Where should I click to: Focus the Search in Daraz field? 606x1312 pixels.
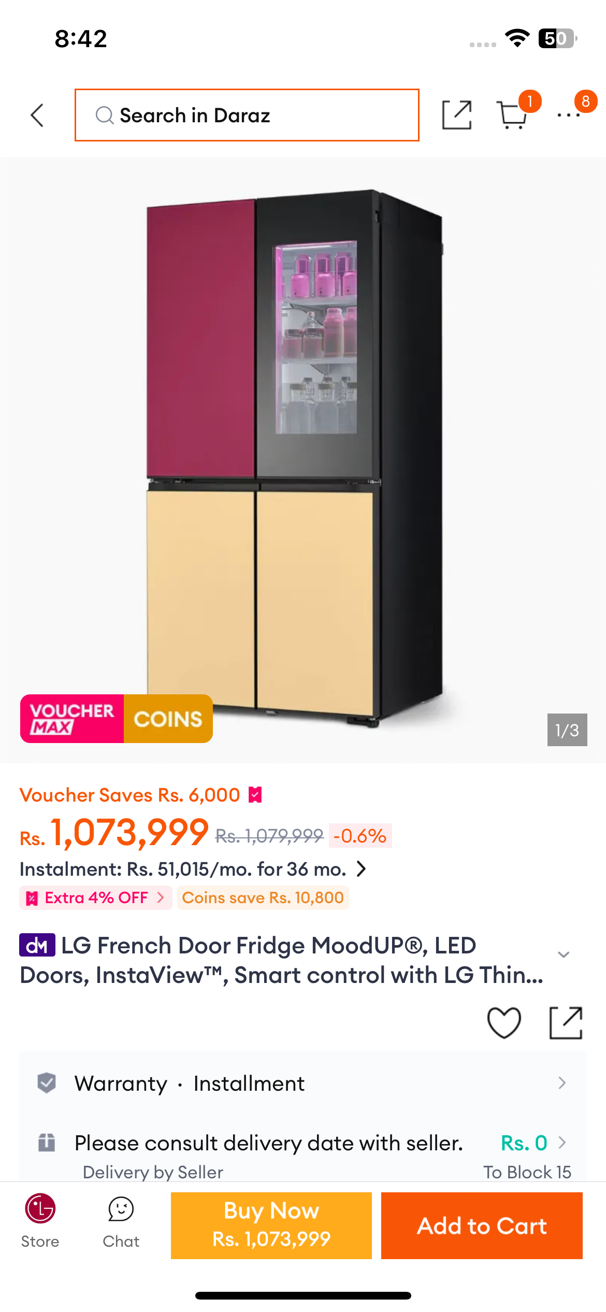[247, 115]
